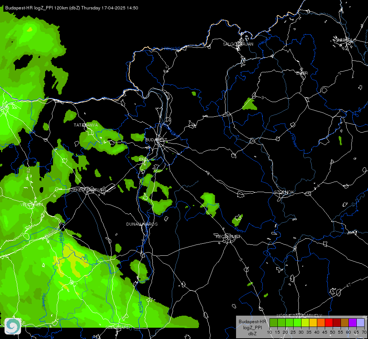The image size is (368, 339).
Task: Click the SALGOTARJAN city label
Action: (x=238, y=44)
